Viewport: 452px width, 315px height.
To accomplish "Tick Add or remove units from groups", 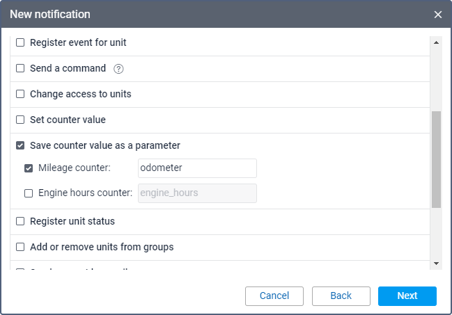I will click(x=20, y=248).
